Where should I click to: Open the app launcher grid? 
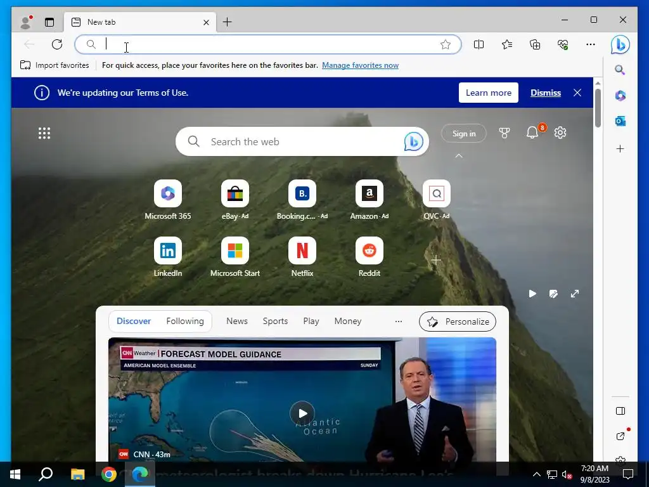(44, 133)
